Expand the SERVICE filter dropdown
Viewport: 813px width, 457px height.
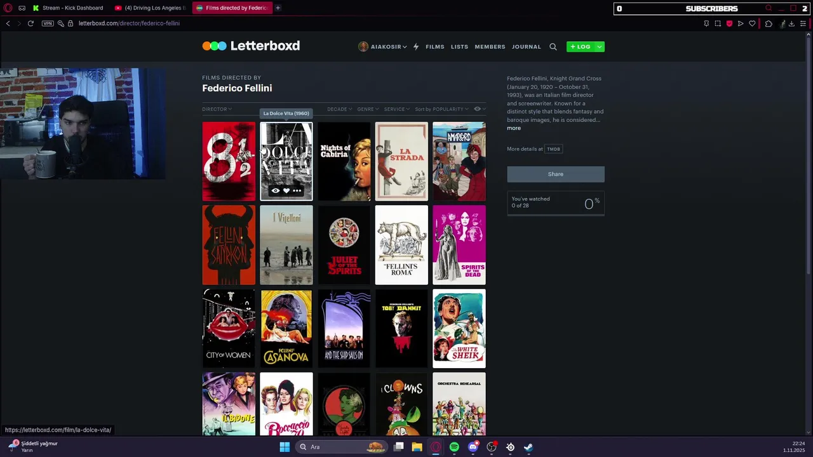tap(396, 109)
